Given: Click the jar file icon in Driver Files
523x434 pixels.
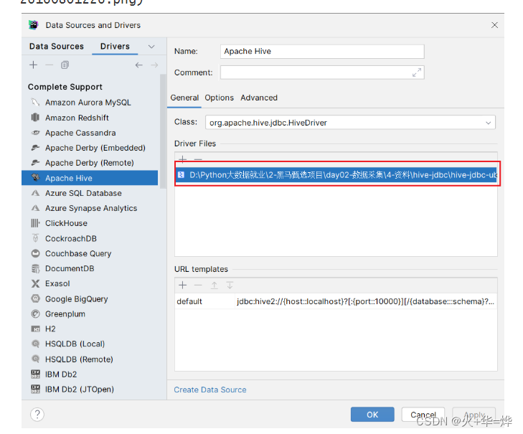Looking at the screenshot, I should coord(181,175).
